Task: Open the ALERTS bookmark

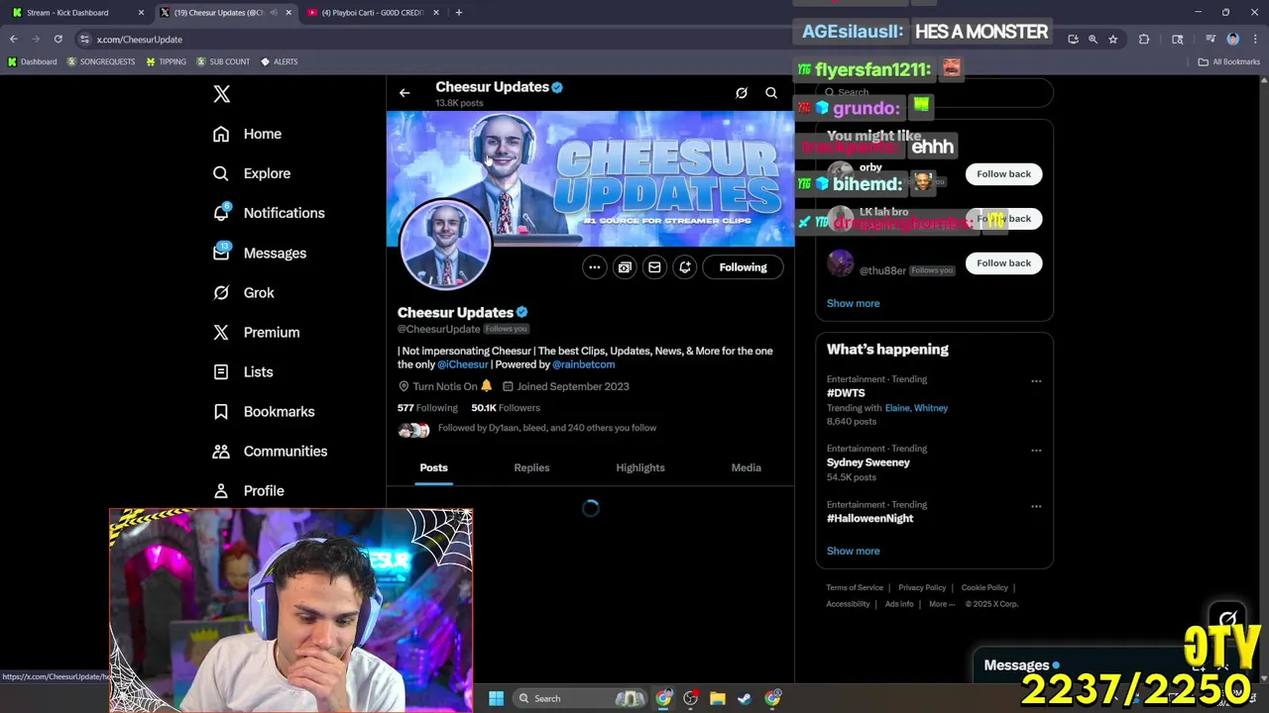Action: tap(279, 61)
